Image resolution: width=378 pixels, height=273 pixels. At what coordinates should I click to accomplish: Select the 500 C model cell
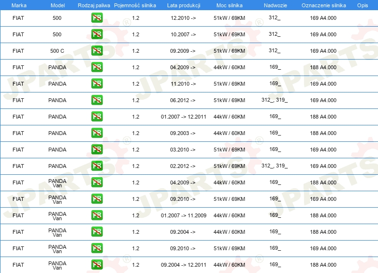[57, 51]
